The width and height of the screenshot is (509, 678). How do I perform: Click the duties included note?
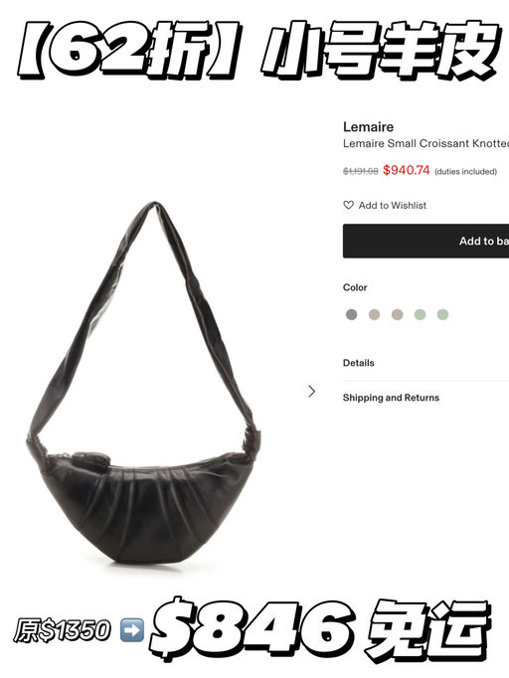(465, 172)
